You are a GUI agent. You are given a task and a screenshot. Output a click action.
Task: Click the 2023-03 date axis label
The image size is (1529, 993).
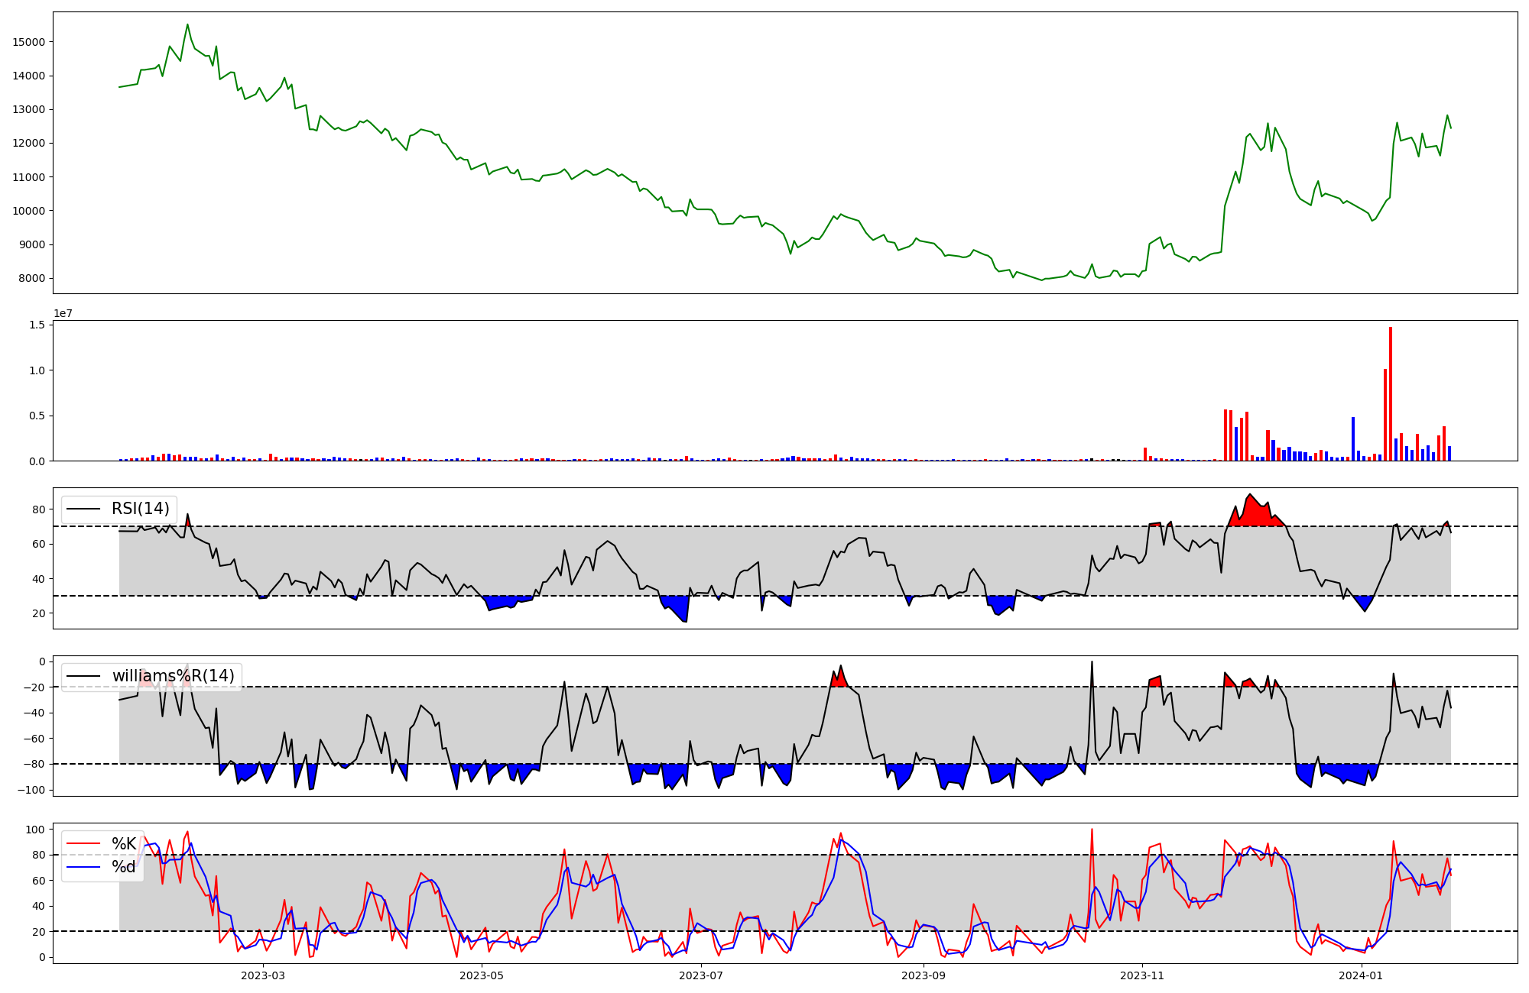click(x=262, y=975)
